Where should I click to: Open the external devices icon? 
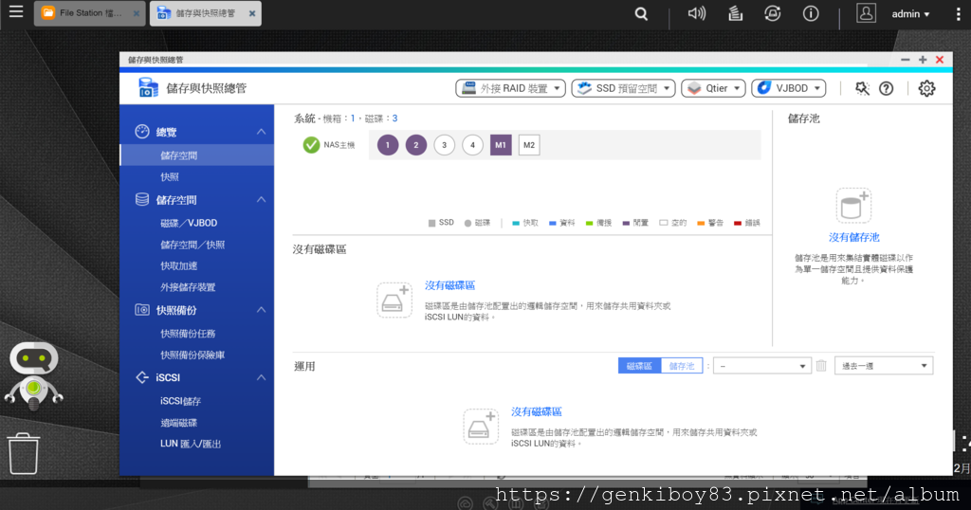772,13
